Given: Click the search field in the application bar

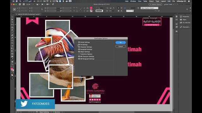Looking at the screenshot, I should (x=183, y=4).
